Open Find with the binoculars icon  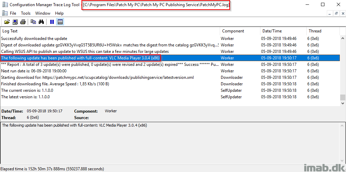point(41,22)
